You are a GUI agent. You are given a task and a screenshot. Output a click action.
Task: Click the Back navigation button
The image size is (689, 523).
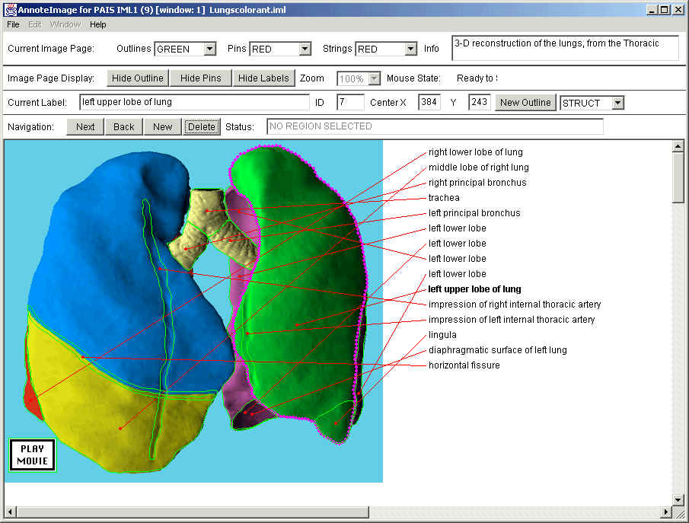(x=123, y=126)
